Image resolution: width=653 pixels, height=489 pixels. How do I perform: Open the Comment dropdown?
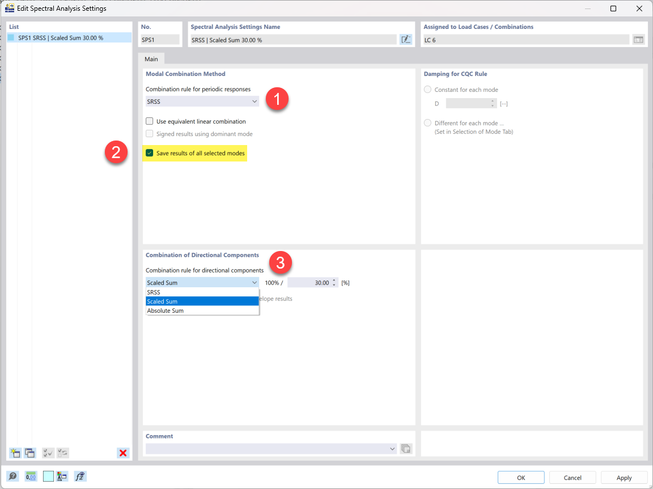pos(392,448)
